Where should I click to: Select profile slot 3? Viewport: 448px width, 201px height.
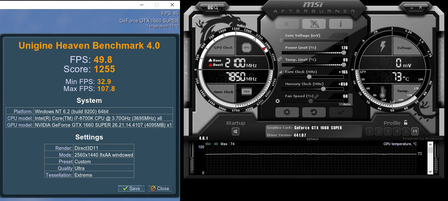point(388,131)
